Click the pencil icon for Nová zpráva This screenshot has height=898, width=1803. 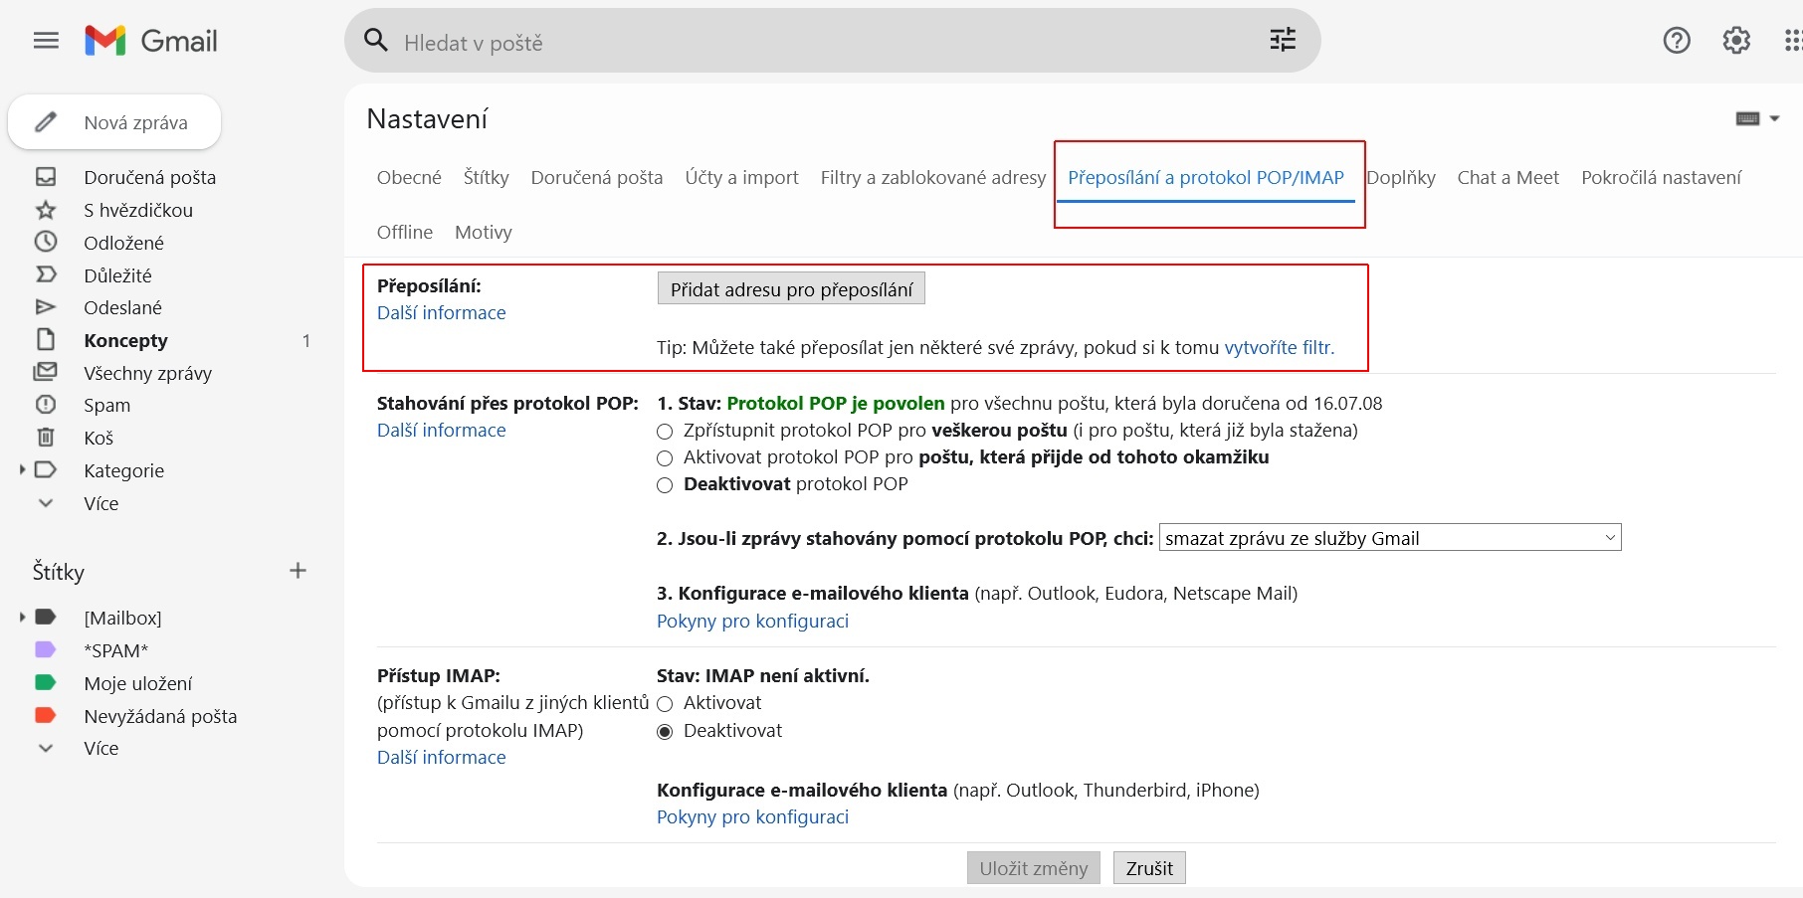tap(46, 122)
